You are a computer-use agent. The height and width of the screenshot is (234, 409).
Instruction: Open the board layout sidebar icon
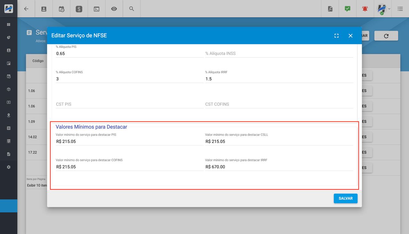point(9,63)
